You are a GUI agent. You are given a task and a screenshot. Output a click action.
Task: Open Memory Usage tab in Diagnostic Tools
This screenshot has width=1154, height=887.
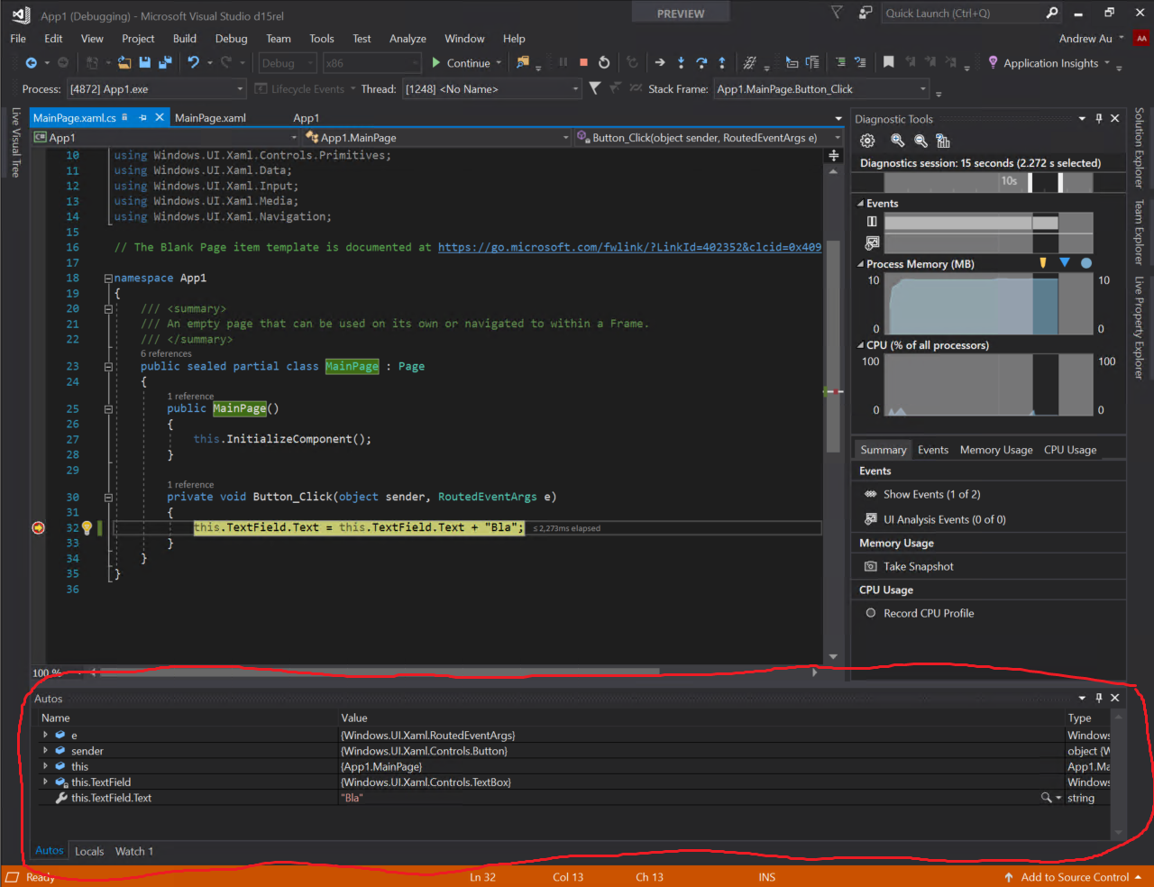(x=996, y=450)
